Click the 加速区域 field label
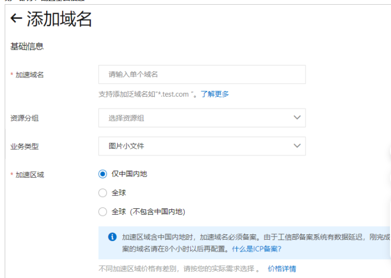The height and width of the screenshot is (278, 391). click(x=30, y=175)
